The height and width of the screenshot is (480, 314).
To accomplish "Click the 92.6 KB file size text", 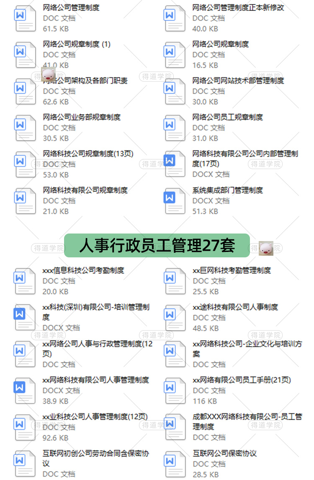I will 55,438.
